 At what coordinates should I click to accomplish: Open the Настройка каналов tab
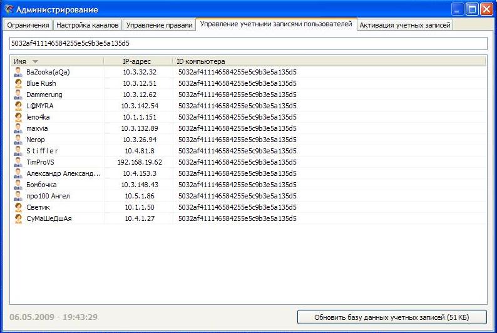[x=86, y=25]
